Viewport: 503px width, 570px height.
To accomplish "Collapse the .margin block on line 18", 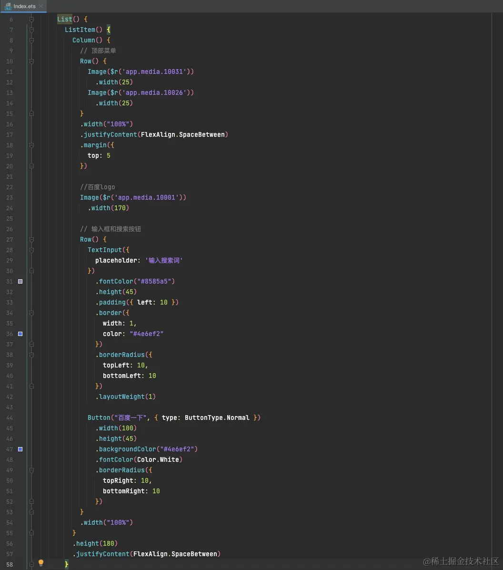I will pos(31,145).
